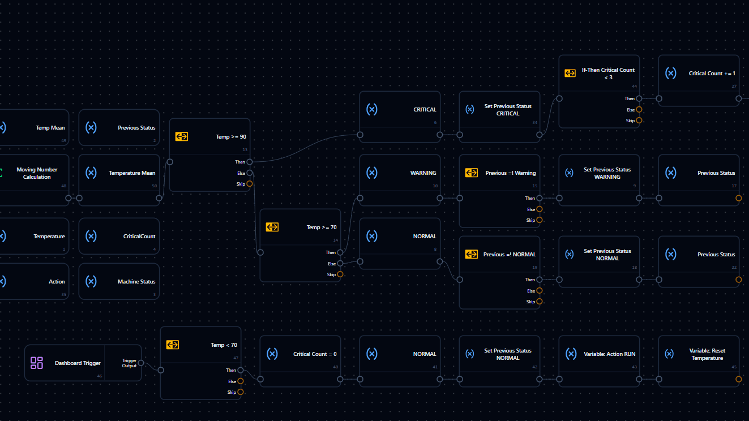Click Skip output port of Temp < 70
Image resolution: width=749 pixels, height=421 pixels.
(241, 392)
